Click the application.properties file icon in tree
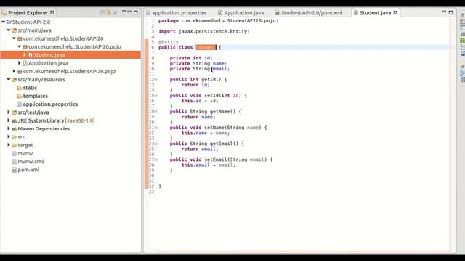465x261 pixels. (x=20, y=104)
